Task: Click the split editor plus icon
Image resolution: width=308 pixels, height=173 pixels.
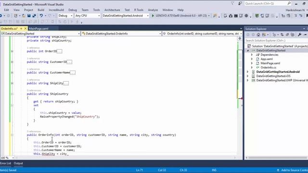Action: click(240, 38)
